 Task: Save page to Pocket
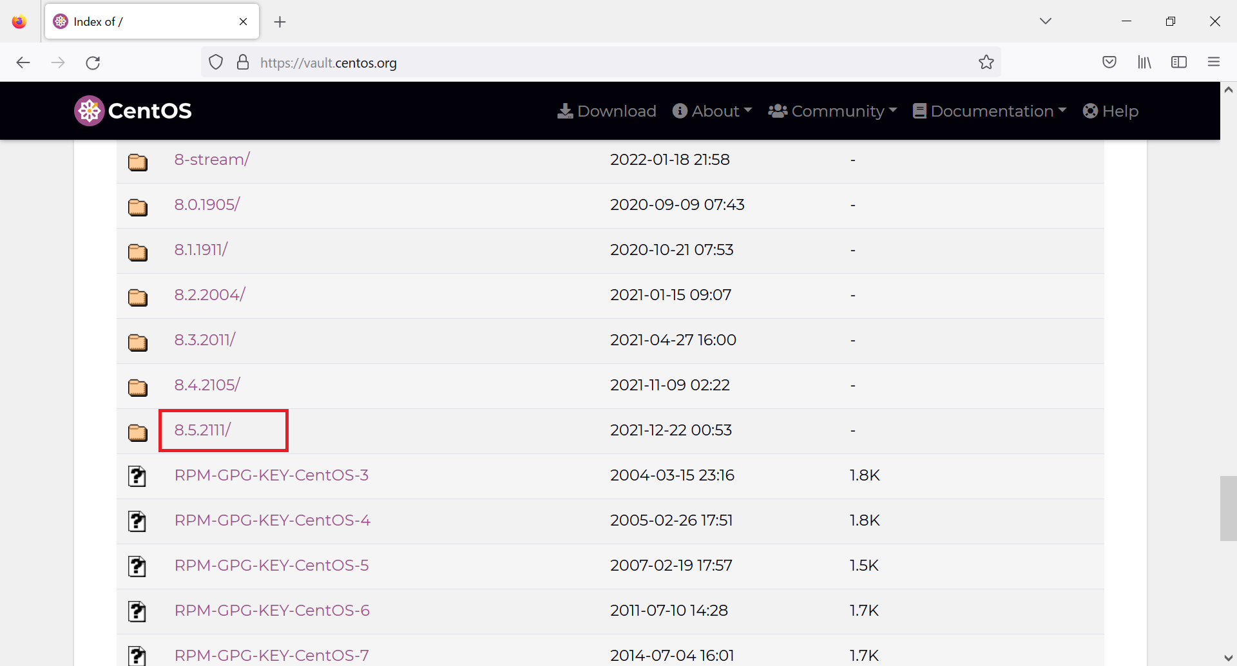1109,62
